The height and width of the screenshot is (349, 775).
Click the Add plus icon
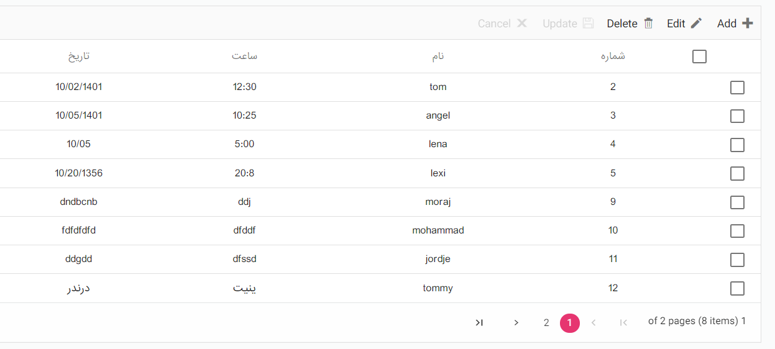[x=748, y=24]
